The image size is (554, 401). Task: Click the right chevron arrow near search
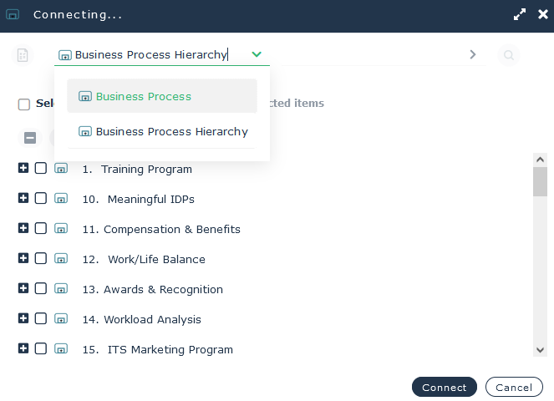[x=473, y=54]
